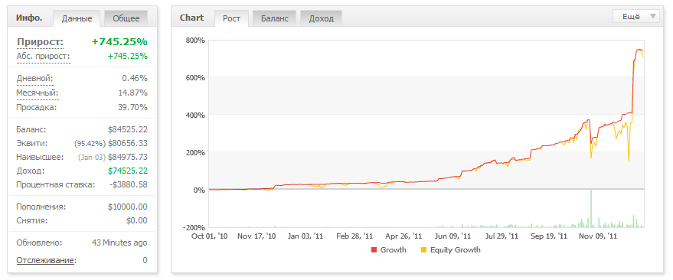Click the Снятия label
Image resolution: width=673 pixels, height=280 pixels.
pyautogui.click(x=32, y=221)
